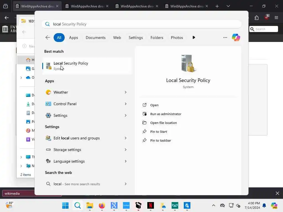Open Netflix app on taskbar

151,205
